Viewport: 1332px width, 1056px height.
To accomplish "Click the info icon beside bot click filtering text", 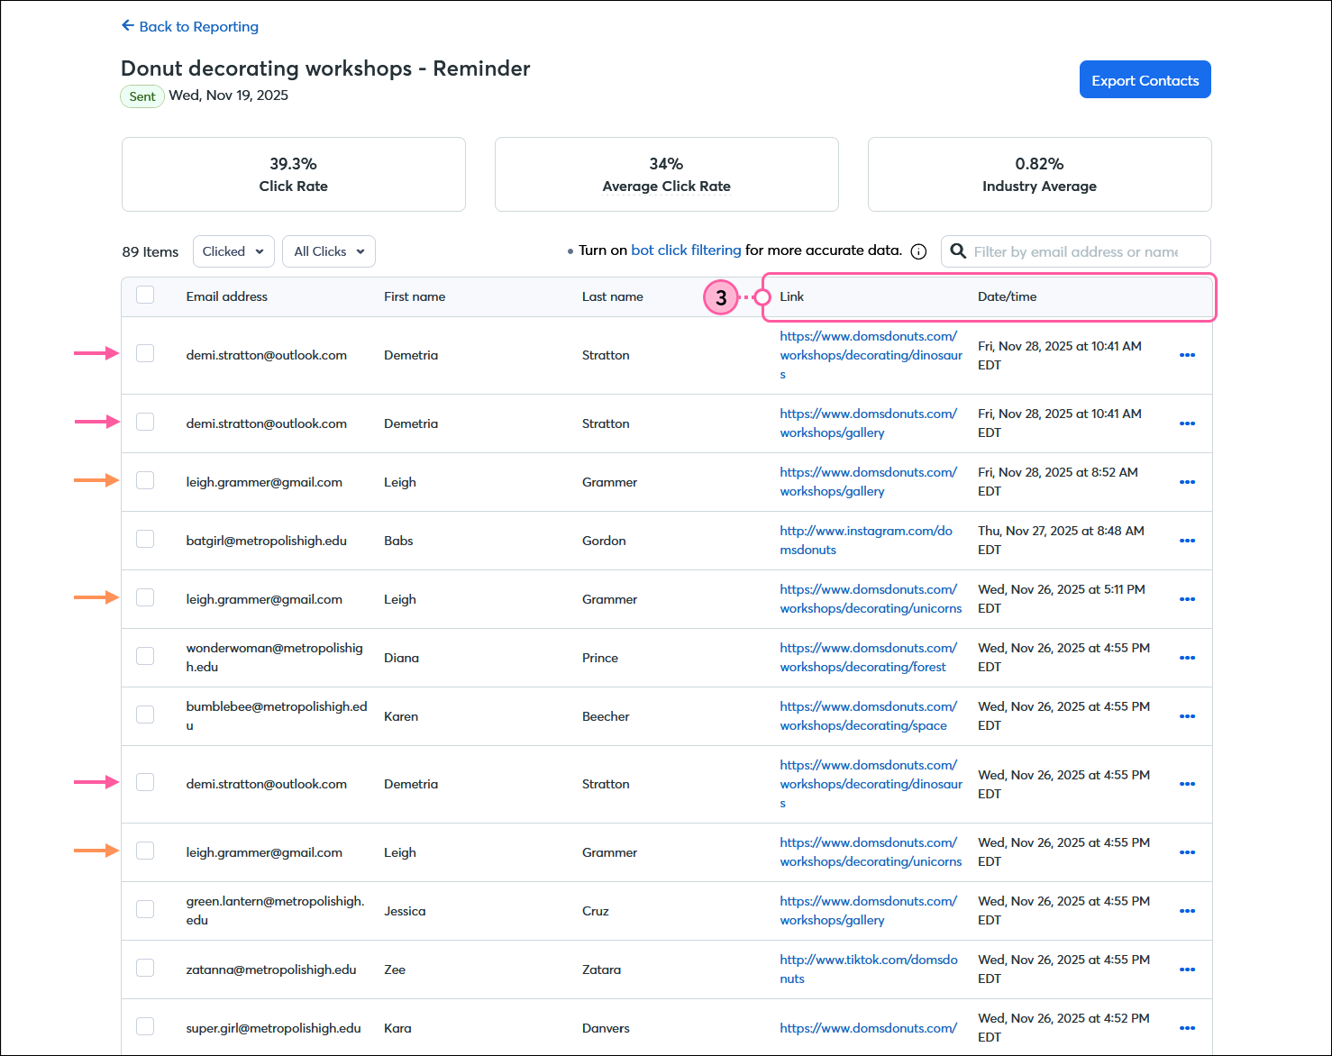I will pyautogui.click(x=918, y=251).
